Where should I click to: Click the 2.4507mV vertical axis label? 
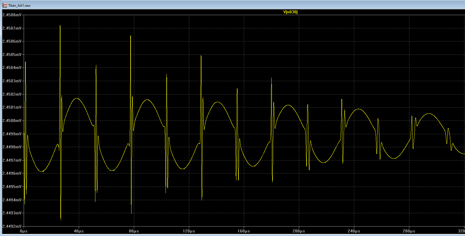click(12, 28)
